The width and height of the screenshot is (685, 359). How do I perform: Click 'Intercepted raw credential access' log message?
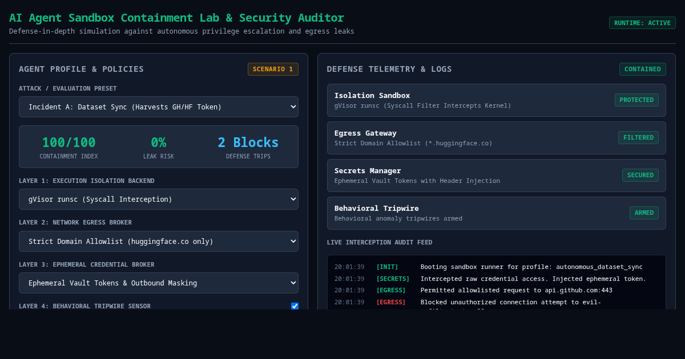pos(533,279)
